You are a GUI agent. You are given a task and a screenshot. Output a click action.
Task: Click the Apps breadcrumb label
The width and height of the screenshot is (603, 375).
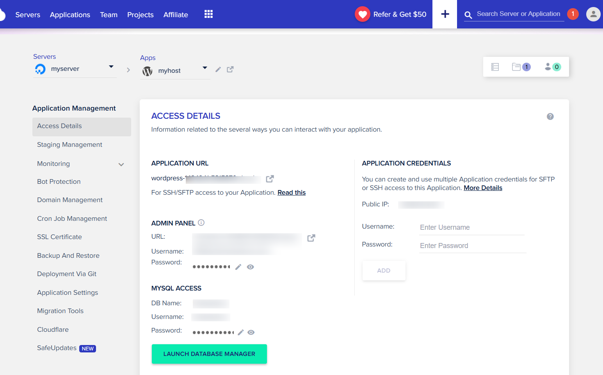coord(148,58)
